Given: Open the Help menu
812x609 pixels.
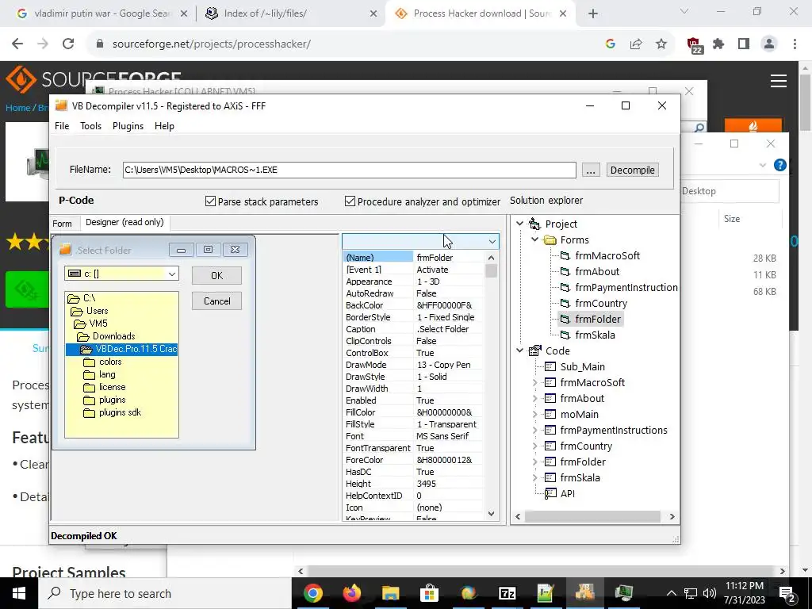Looking at the screenshot, I should pos(164,126).
